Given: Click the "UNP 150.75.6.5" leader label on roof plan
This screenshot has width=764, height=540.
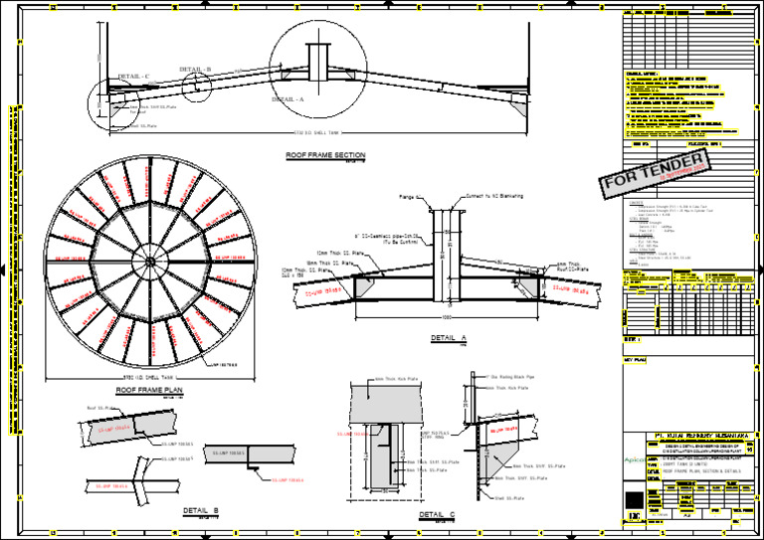Looking at the screenshot, I should click(x=224, y=365).
